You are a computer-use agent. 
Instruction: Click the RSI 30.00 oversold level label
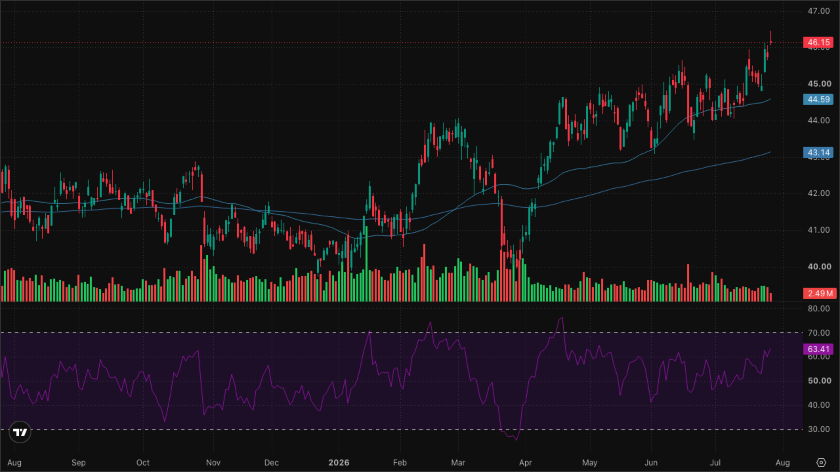click(x=819, y=429)
